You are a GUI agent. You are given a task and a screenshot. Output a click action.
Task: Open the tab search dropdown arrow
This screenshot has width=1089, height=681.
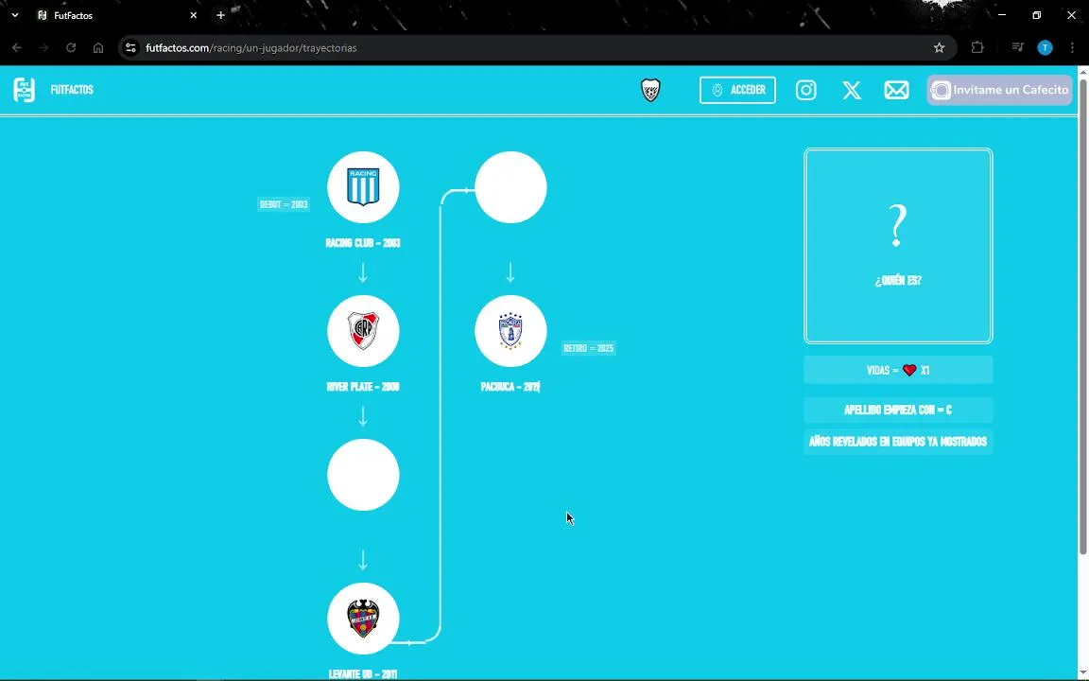click(x=14, y=15)
